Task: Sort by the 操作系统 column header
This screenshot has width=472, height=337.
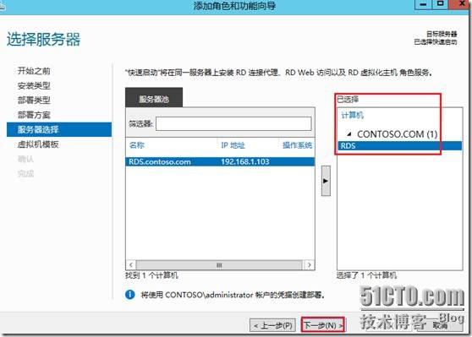Action: pyautogui.click(x=297, y=145)
